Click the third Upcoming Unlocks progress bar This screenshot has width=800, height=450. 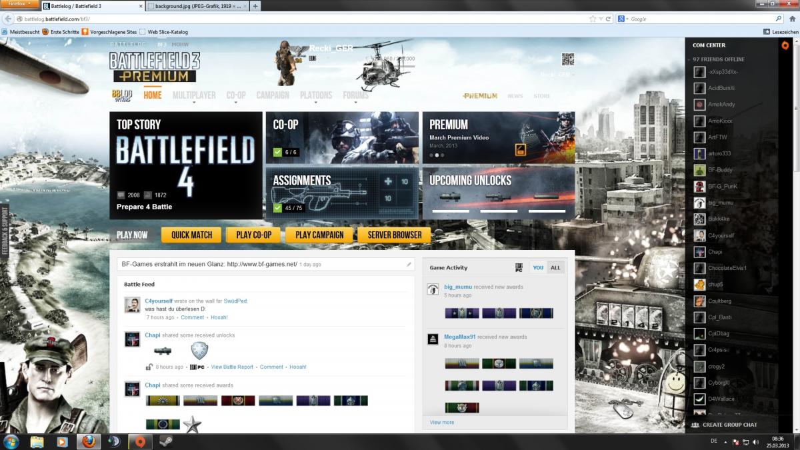point(547,211)
